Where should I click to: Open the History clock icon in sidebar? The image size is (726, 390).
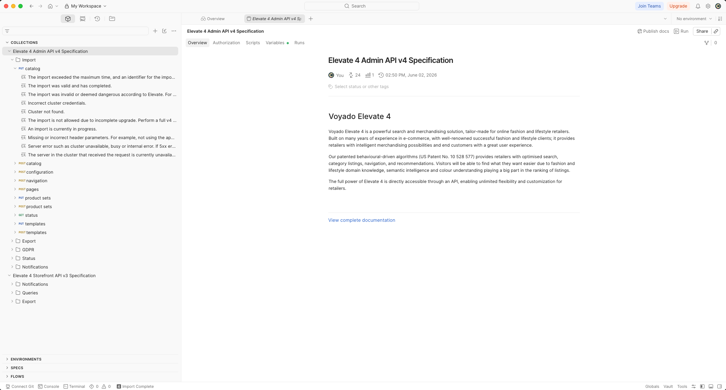tap(97, 19)
